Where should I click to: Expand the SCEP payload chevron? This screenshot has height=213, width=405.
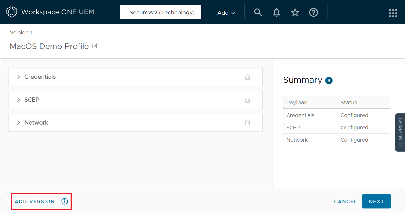18,100
